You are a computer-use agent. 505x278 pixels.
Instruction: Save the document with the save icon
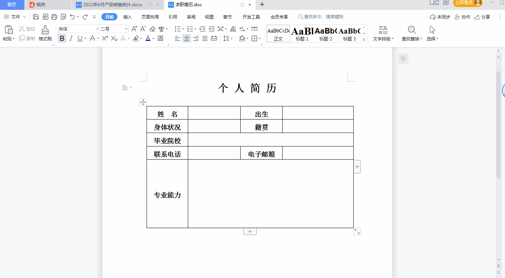point(36,17)
